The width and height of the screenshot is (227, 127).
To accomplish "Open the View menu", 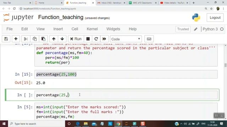I will click(x=40, y=29).
